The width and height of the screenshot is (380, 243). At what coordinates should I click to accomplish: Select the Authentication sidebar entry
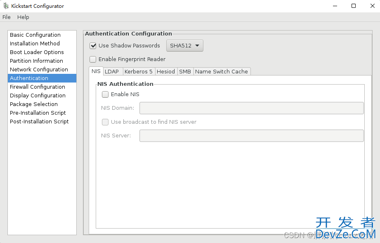click(x=42, y=78)
